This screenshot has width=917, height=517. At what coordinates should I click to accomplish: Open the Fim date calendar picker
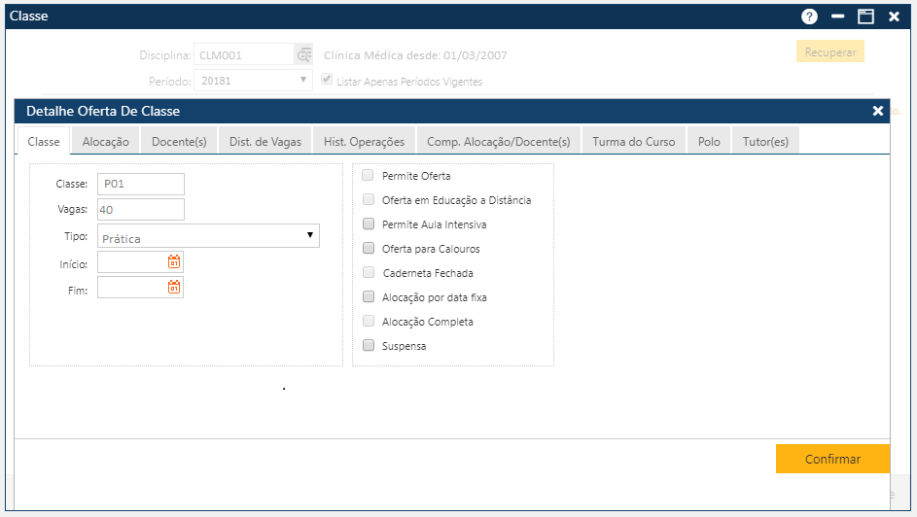point(174,288)
